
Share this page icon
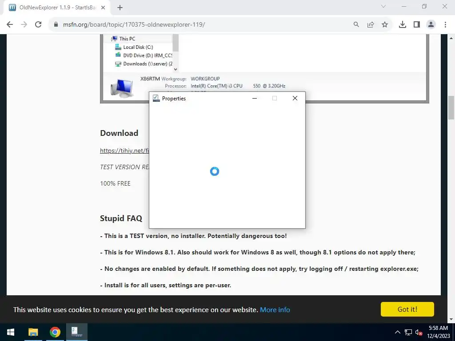371,25
